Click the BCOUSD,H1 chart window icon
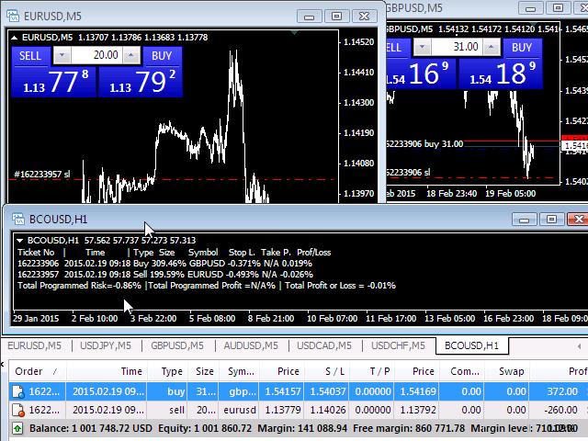 17,219
